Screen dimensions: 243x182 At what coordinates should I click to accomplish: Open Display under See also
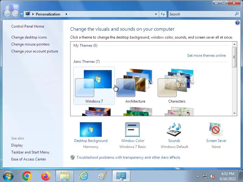point(17,145)
